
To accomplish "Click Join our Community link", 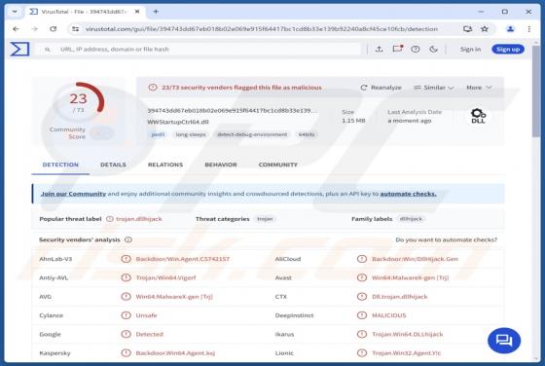I will [73, 194].
